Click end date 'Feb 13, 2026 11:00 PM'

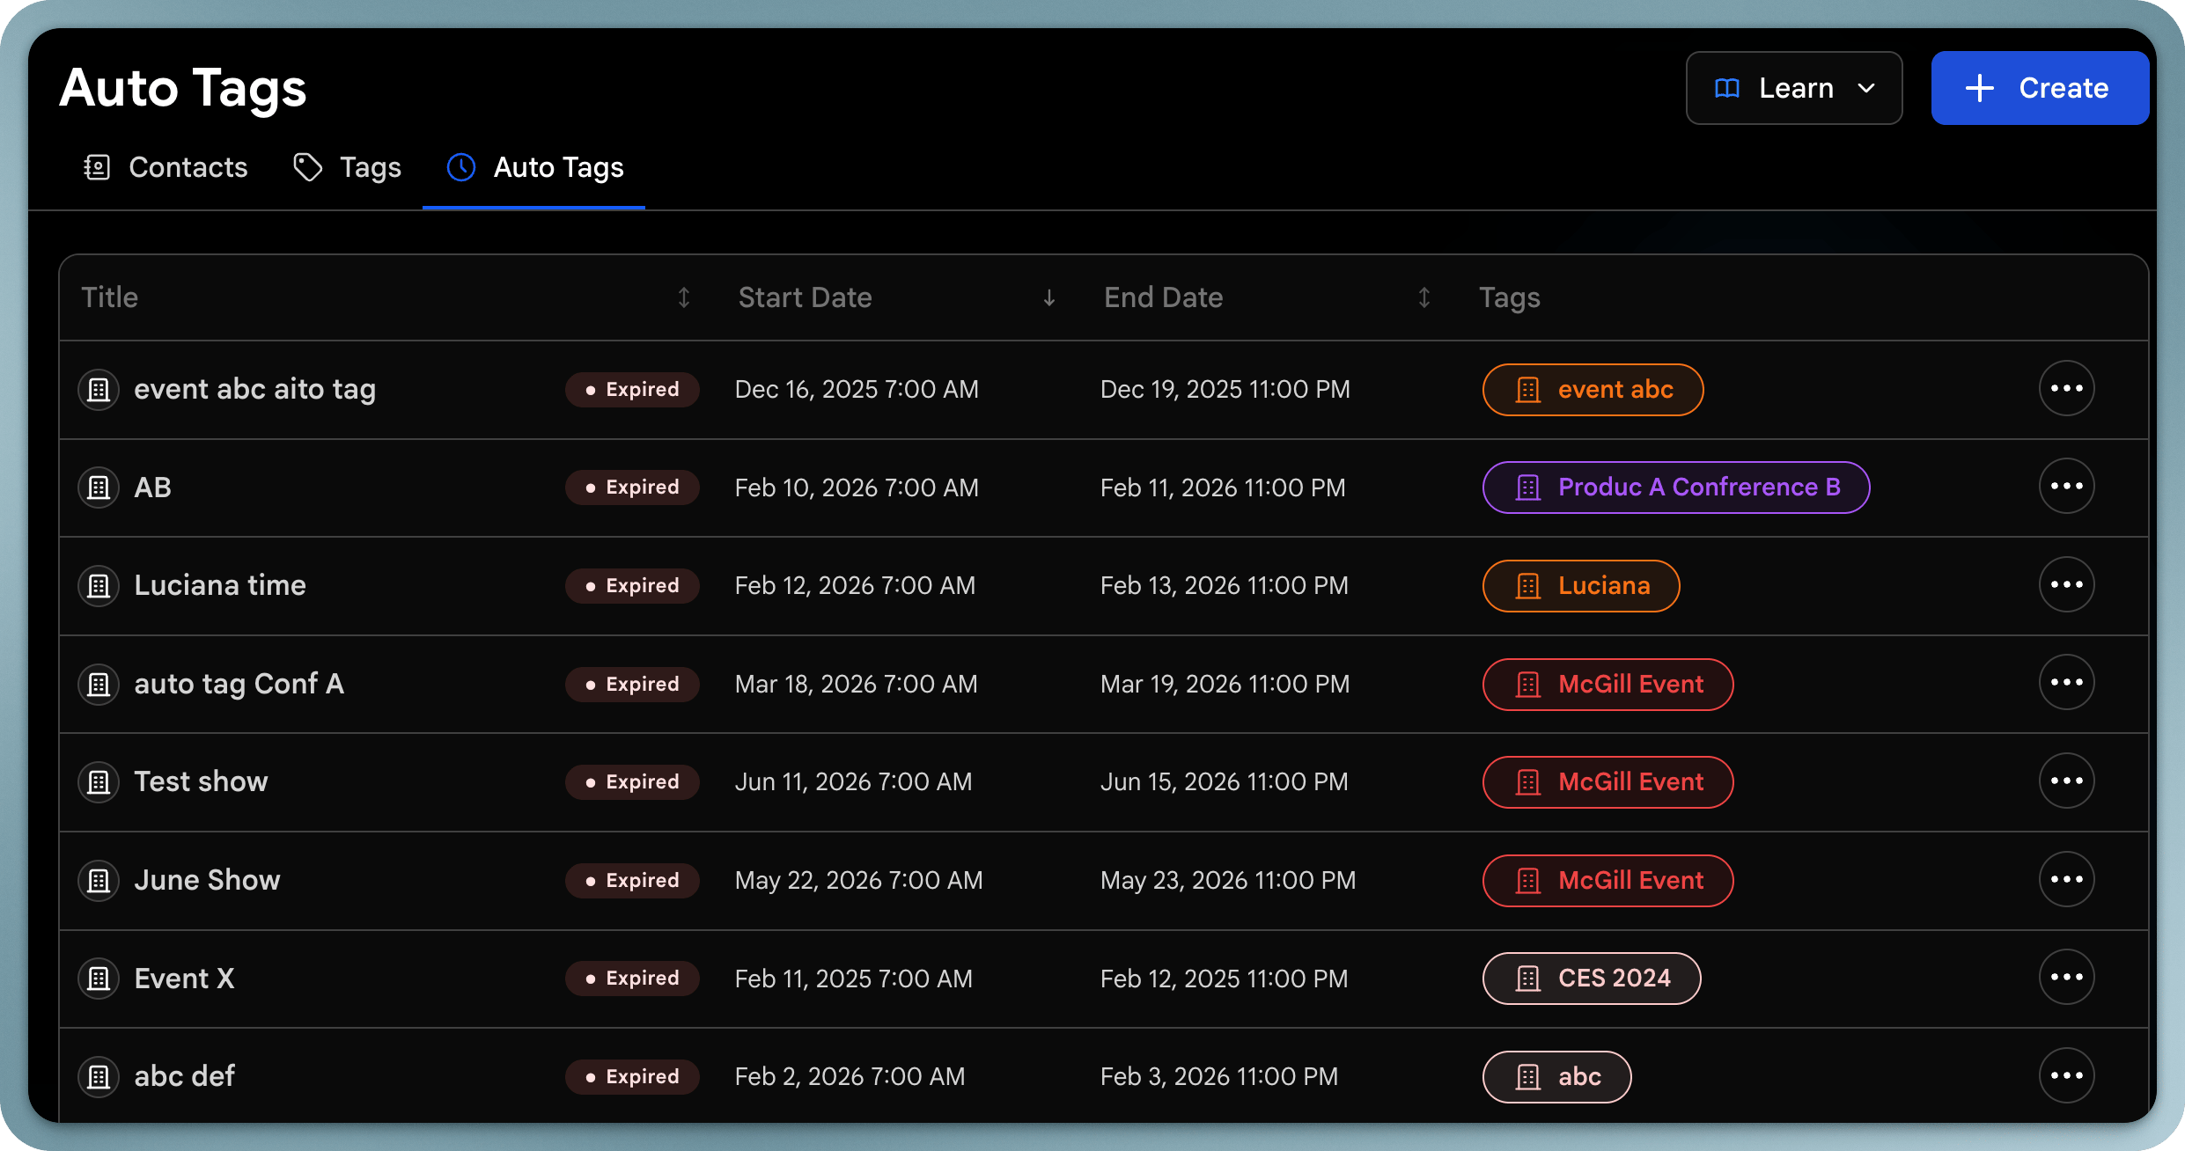point(1225,585)
